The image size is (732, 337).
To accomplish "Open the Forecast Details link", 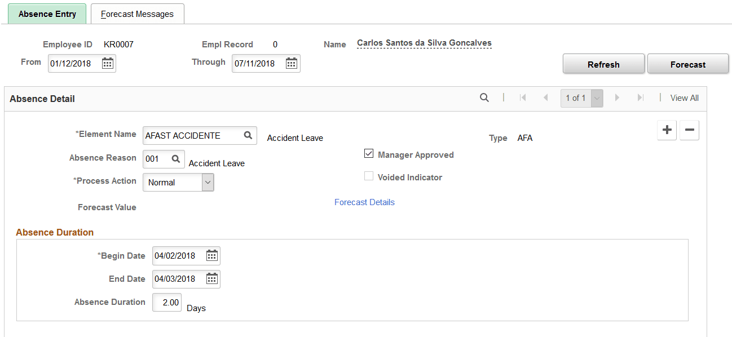I will pos(364,202).
